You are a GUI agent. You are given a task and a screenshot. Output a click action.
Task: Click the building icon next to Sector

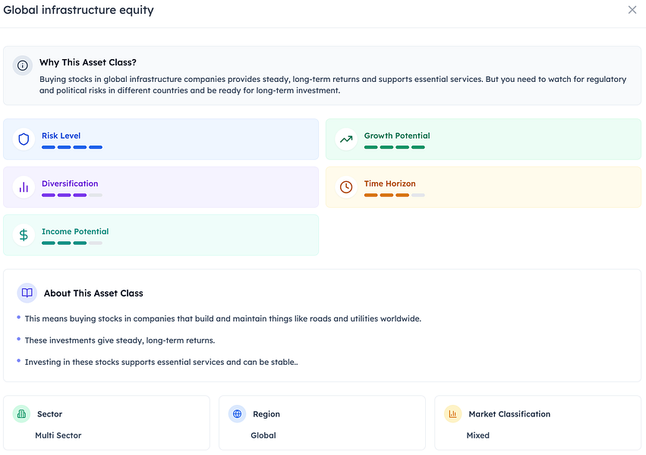(x=21, y=414)
